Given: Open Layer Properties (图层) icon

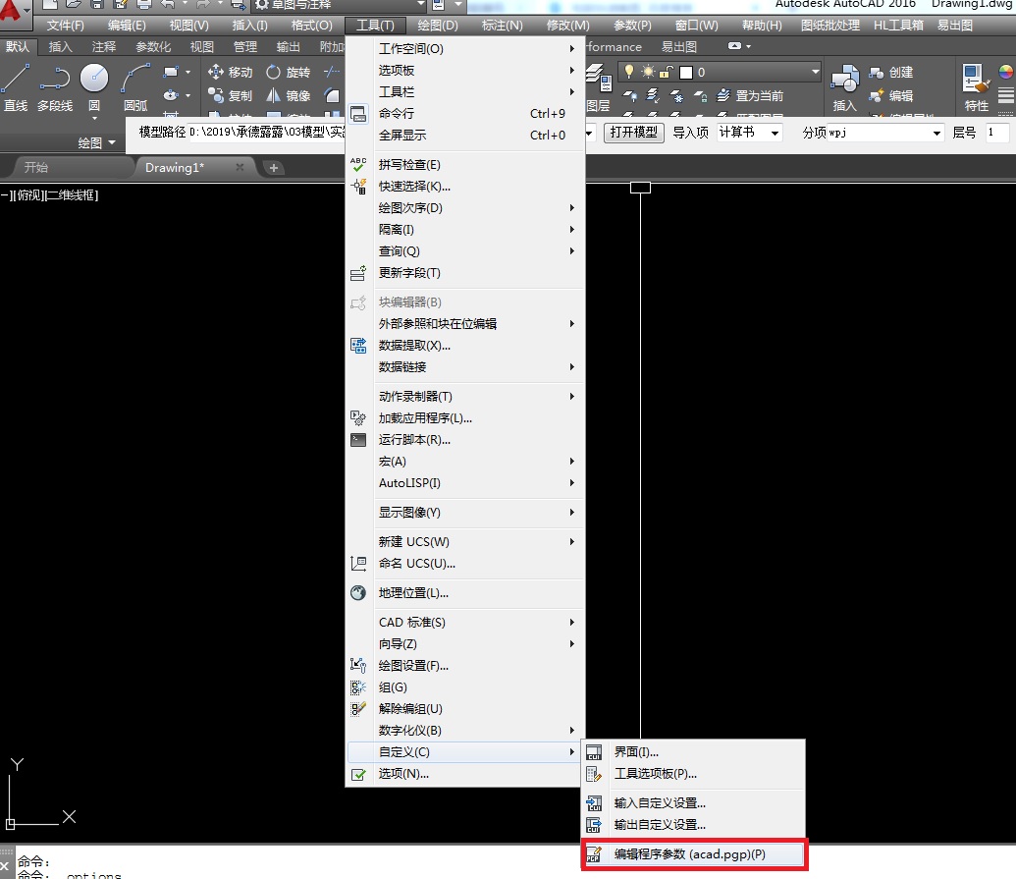Looking at the screenshot, I should click(599, 87).
